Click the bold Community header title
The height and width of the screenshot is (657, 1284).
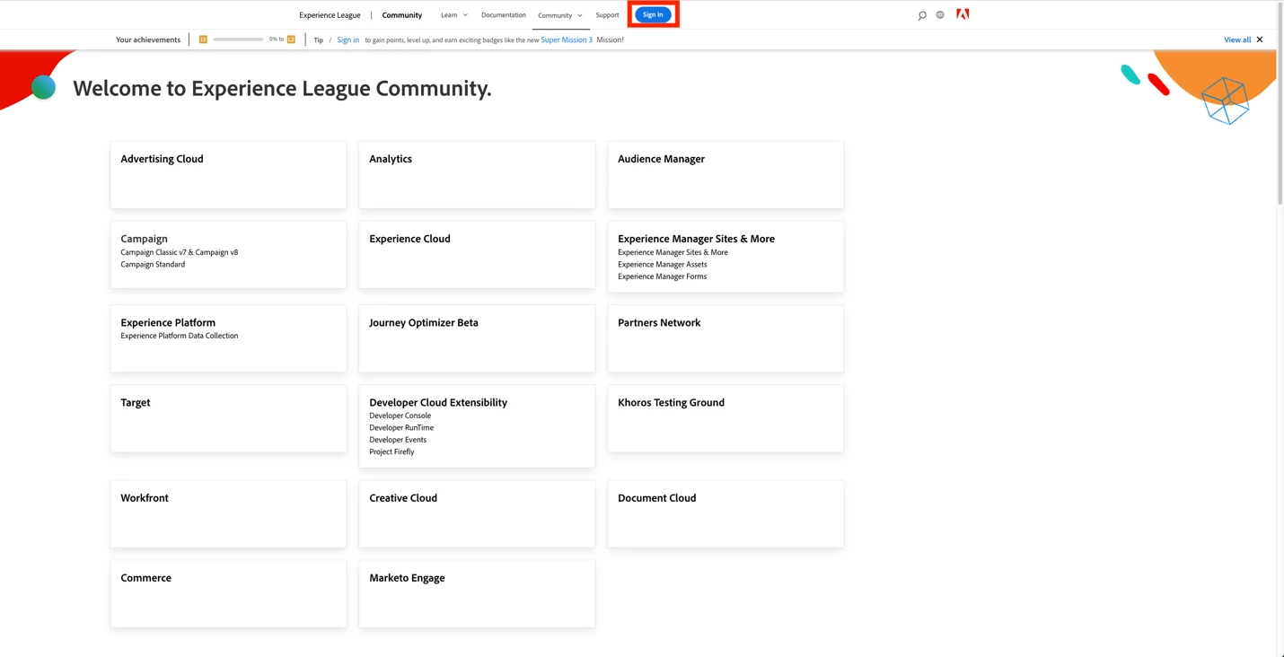point(402,15)
